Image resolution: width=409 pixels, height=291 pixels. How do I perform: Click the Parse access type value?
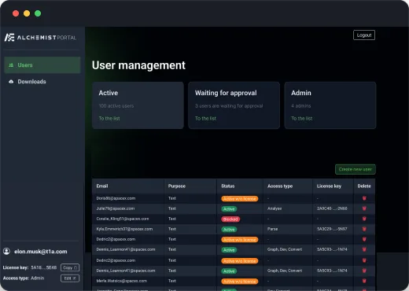pos(272,229)
